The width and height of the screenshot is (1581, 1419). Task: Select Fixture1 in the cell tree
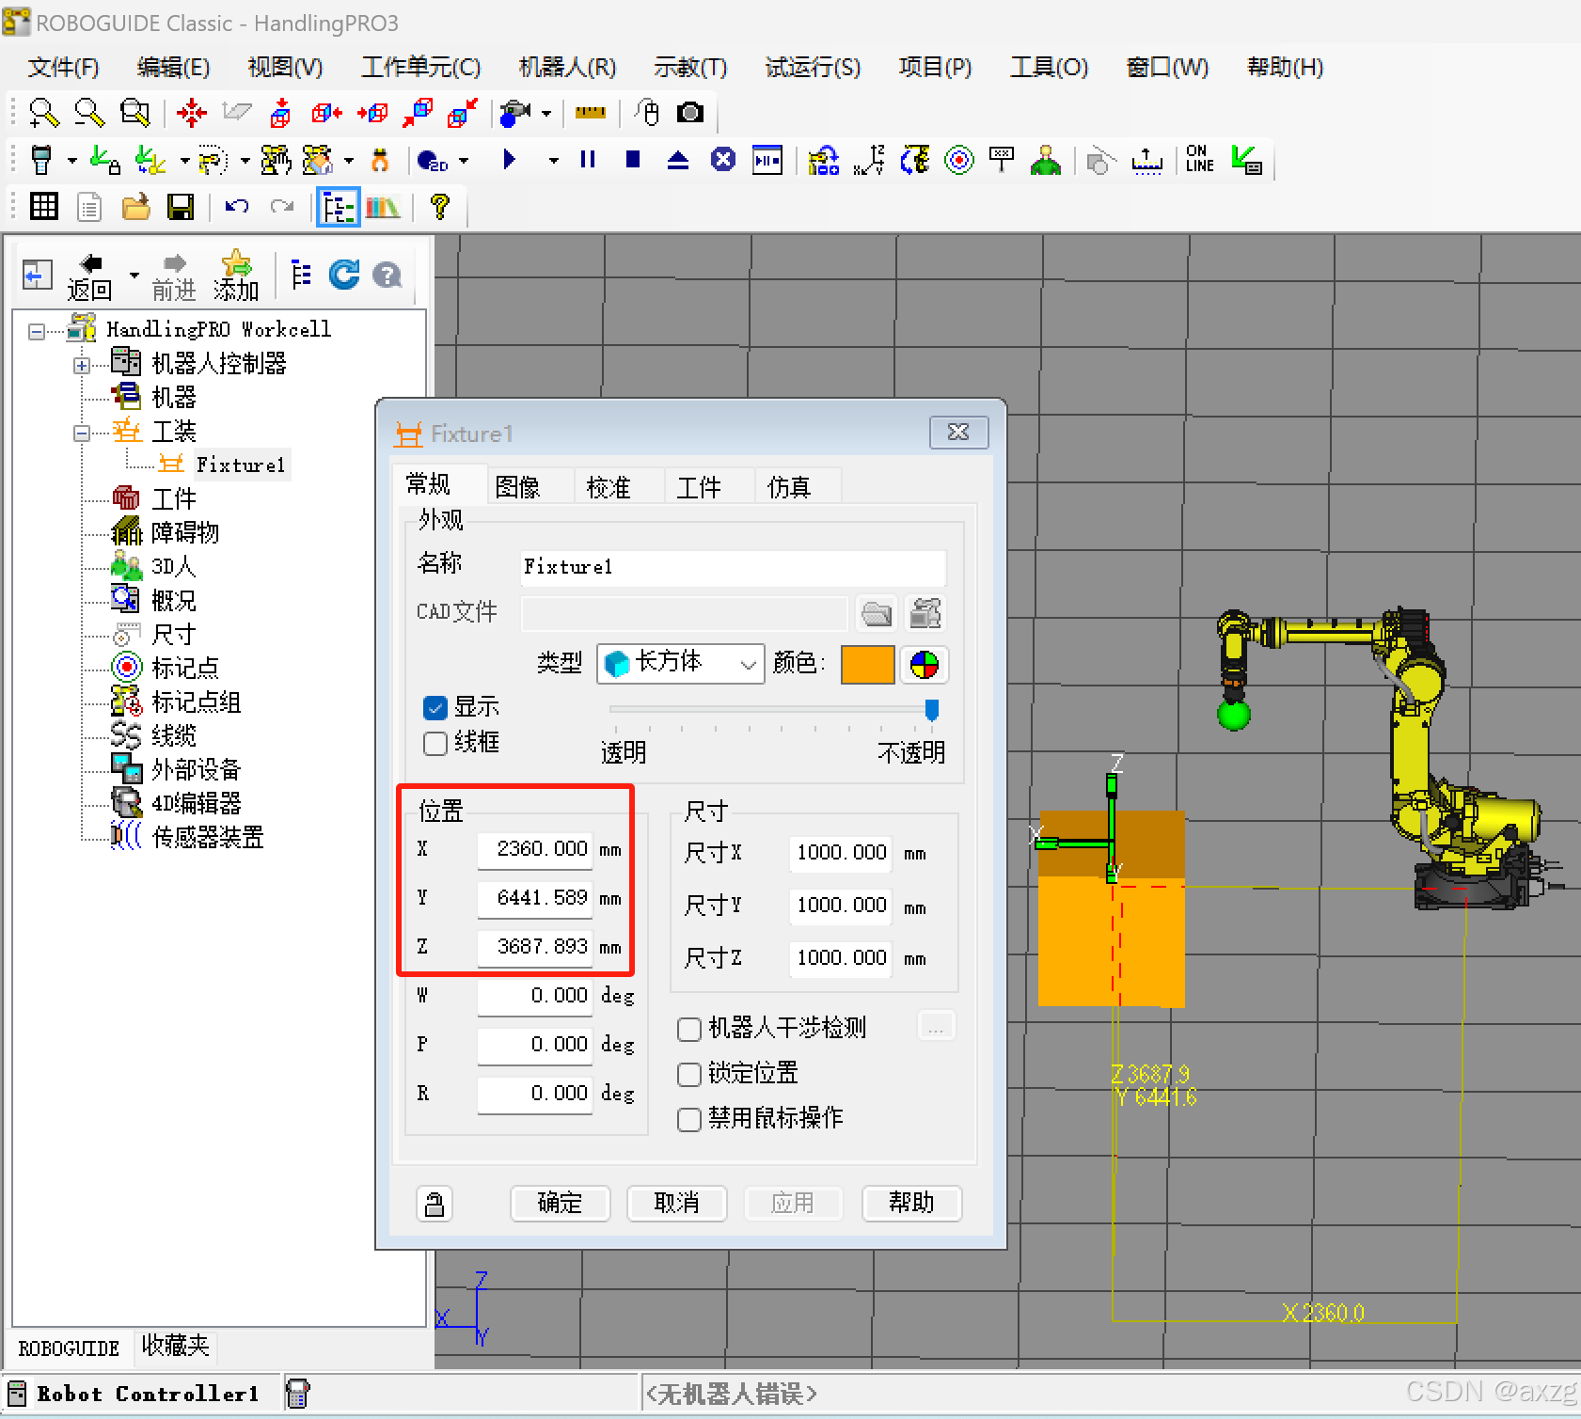[241, 465]
